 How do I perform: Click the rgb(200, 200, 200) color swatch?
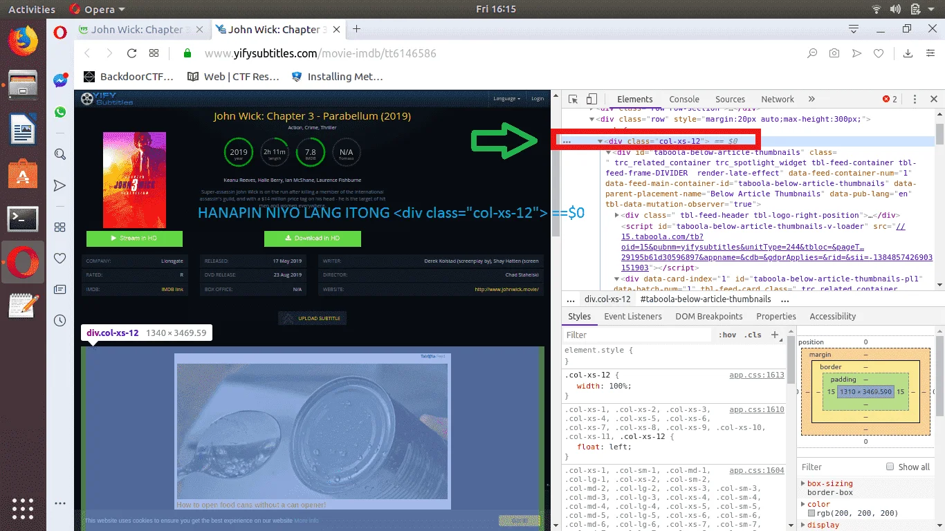point(811,513)
